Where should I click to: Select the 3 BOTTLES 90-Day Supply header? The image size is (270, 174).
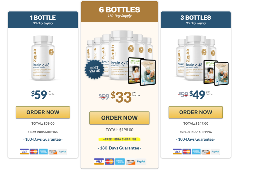click(x=196, y=20)
